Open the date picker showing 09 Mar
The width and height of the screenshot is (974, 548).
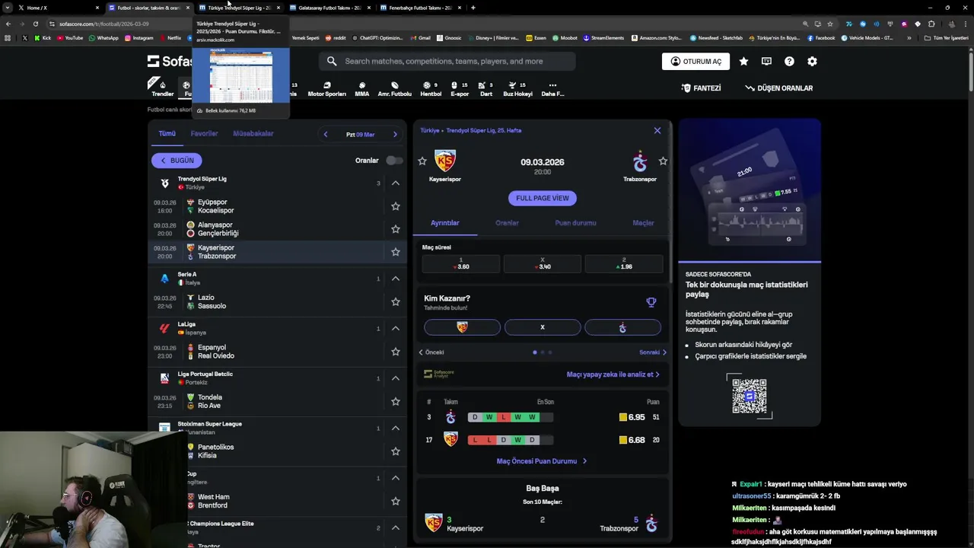point(360,135)
